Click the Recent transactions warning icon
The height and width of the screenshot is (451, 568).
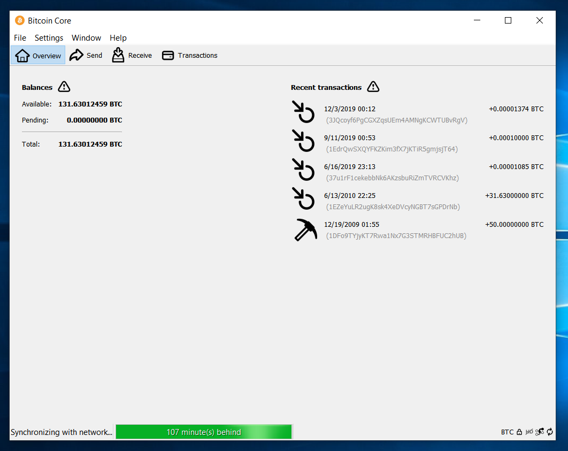coord(373,87)
